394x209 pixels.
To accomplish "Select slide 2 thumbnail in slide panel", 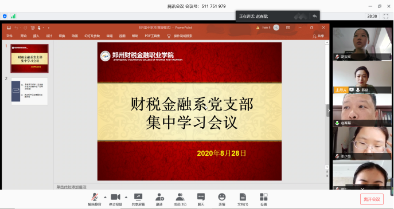I will tap(29, 91).
